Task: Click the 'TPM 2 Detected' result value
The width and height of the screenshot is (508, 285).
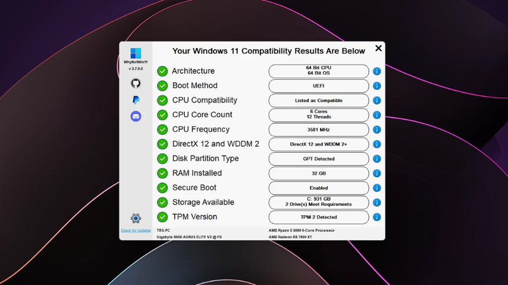Action: pos(319,217)
